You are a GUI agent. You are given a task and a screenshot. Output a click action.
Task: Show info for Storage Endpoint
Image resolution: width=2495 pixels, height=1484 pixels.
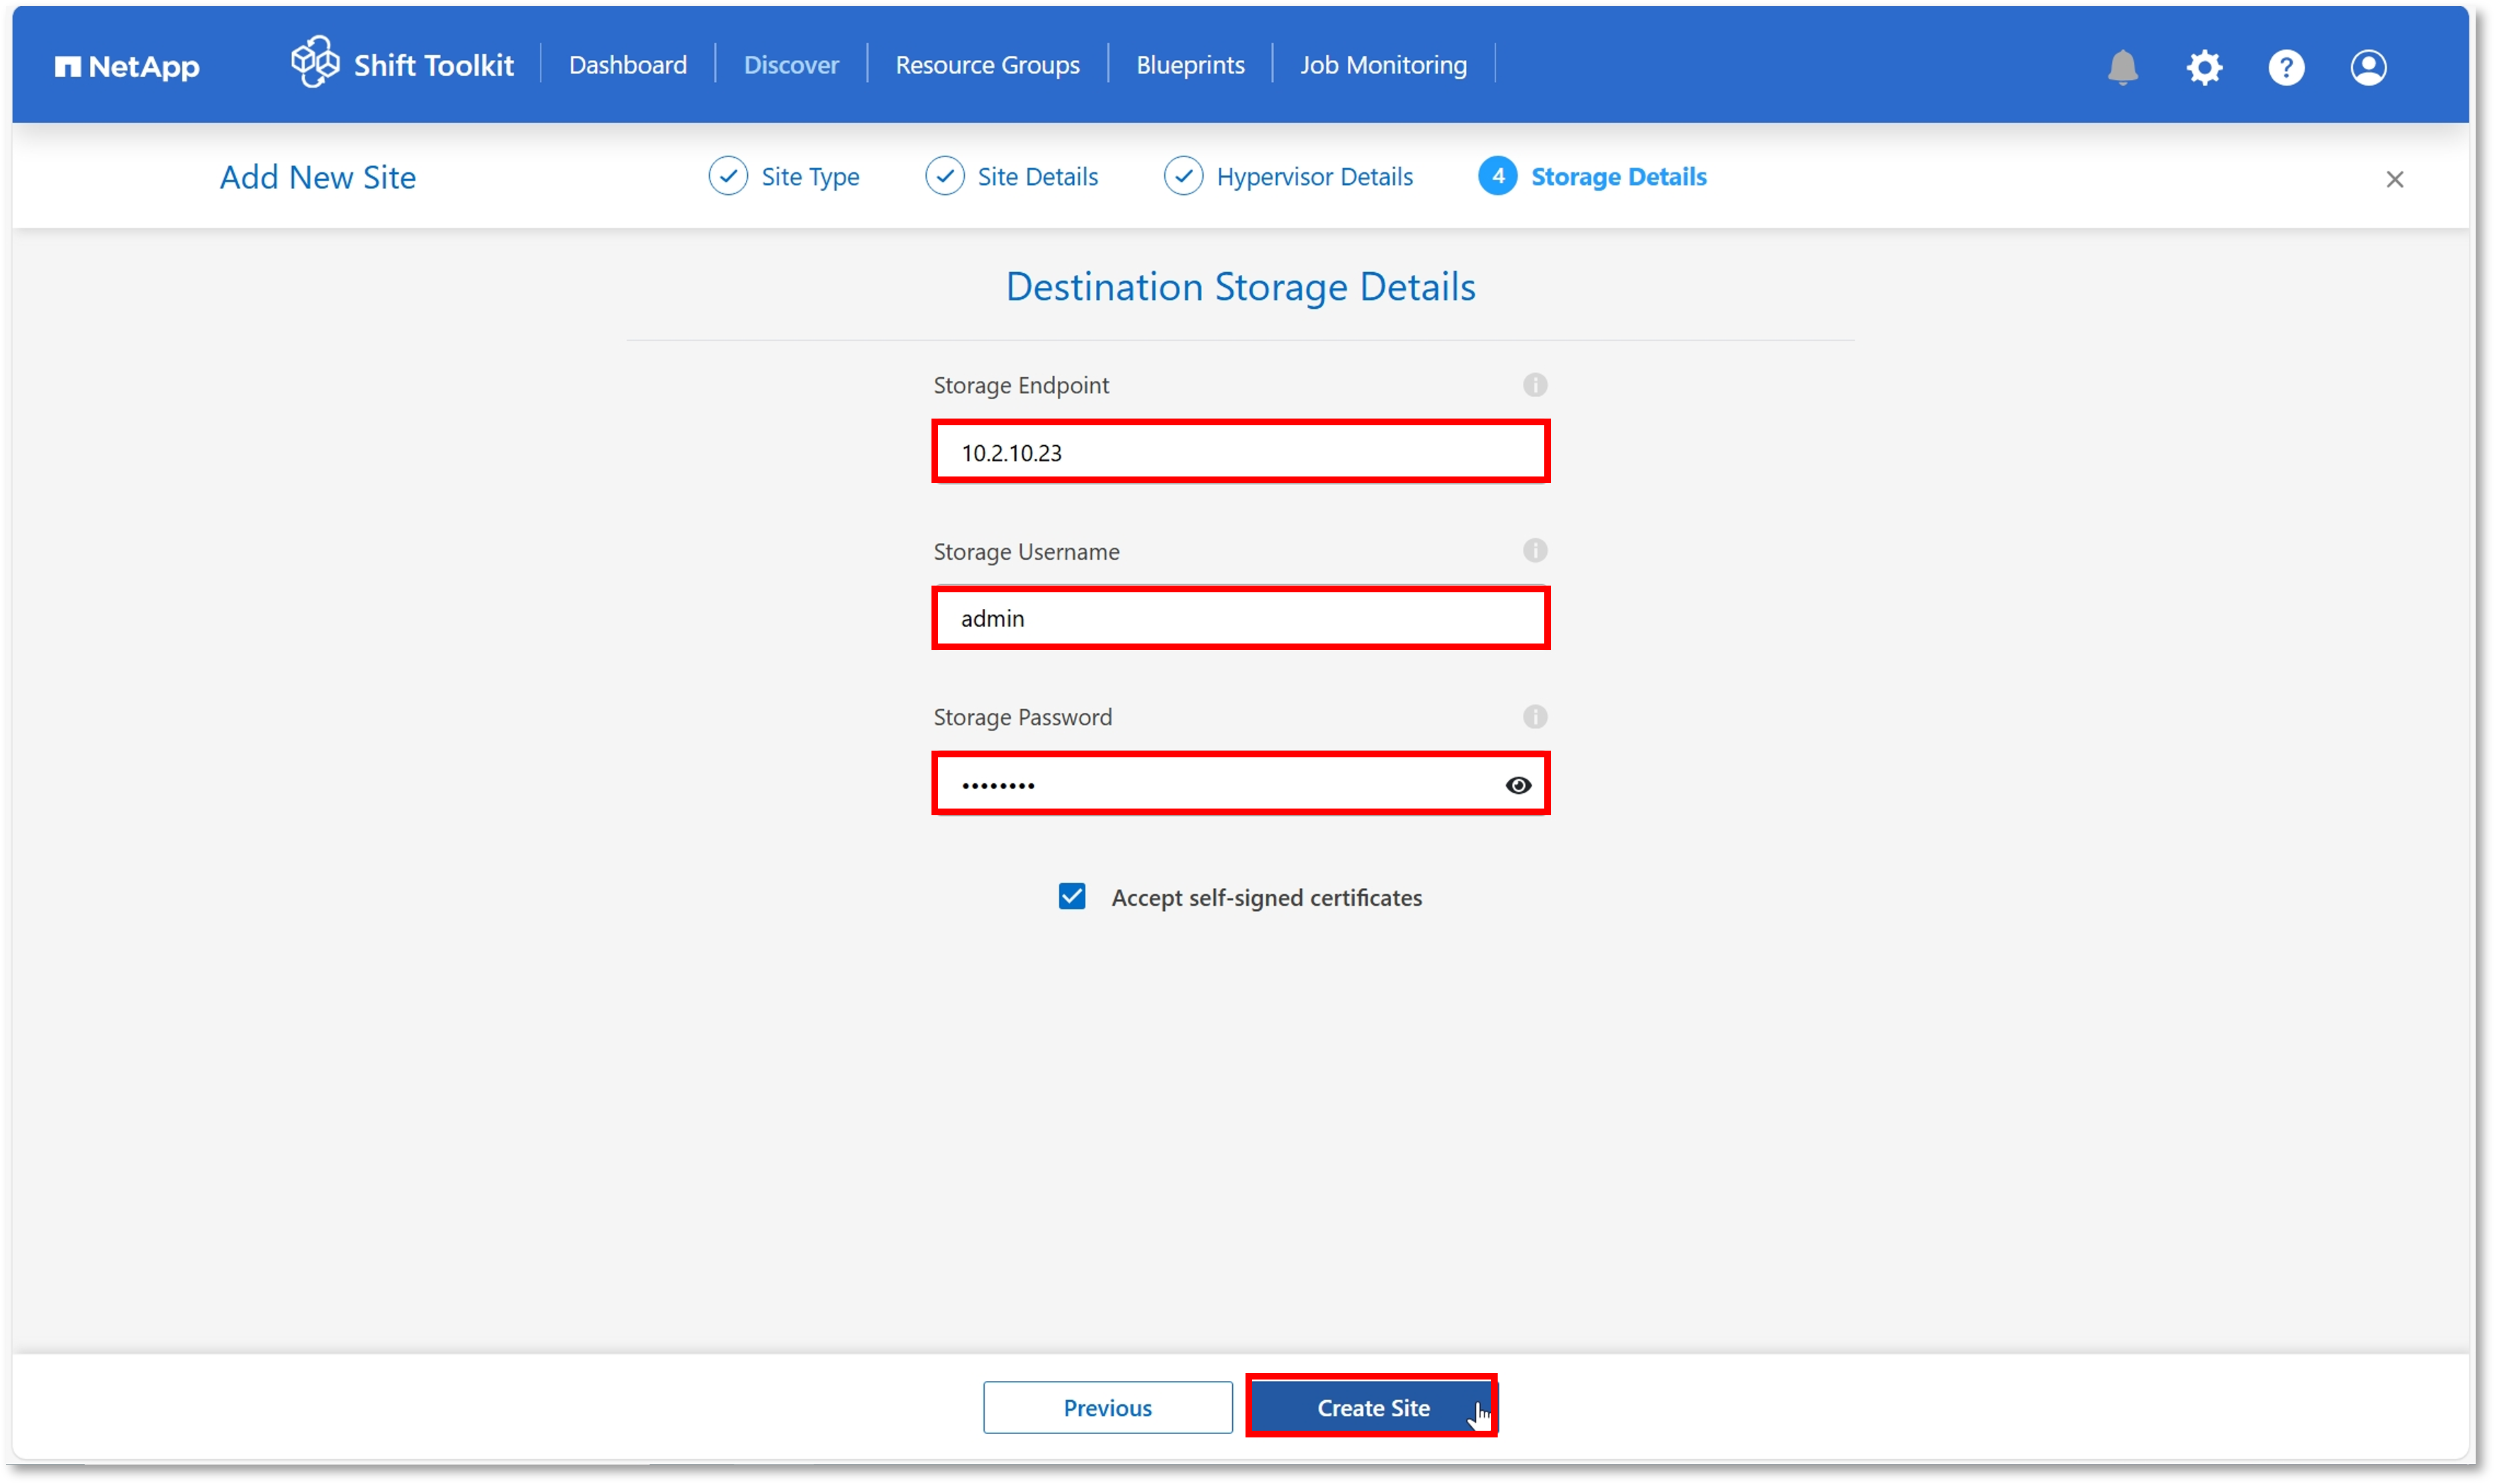pyautogui.click(x=1534, y=384)
